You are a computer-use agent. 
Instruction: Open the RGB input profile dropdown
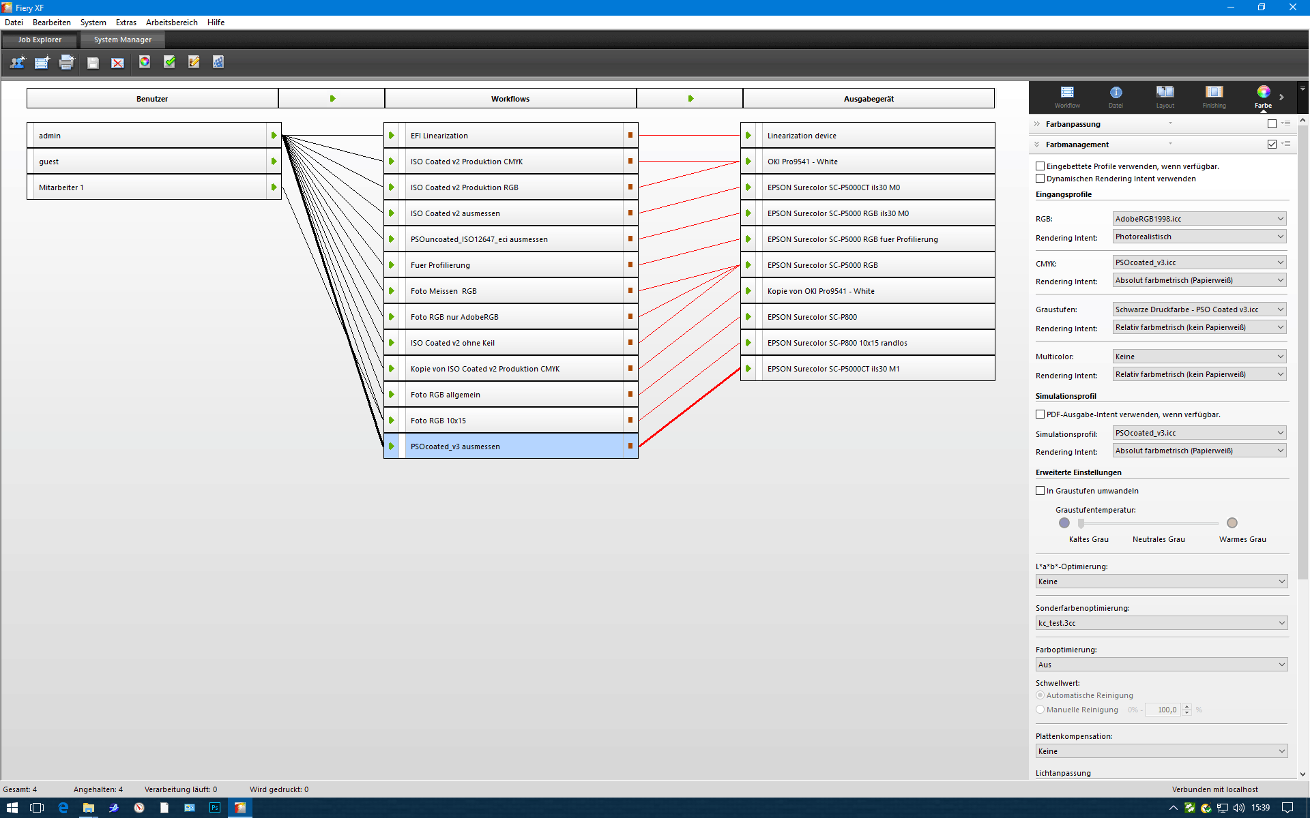coord(1199,219)
